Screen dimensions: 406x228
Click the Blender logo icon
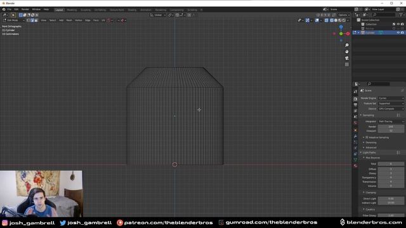point(4,9)
